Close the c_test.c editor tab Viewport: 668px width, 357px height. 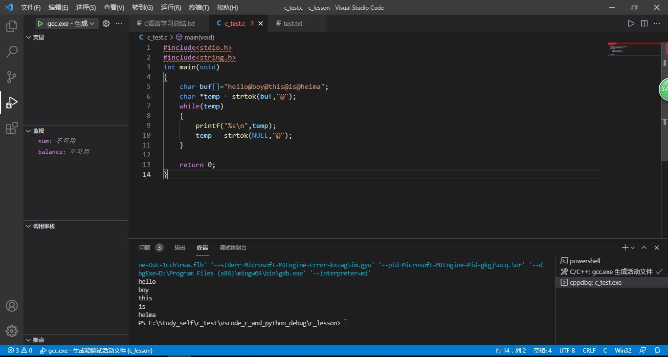point(261,23)
